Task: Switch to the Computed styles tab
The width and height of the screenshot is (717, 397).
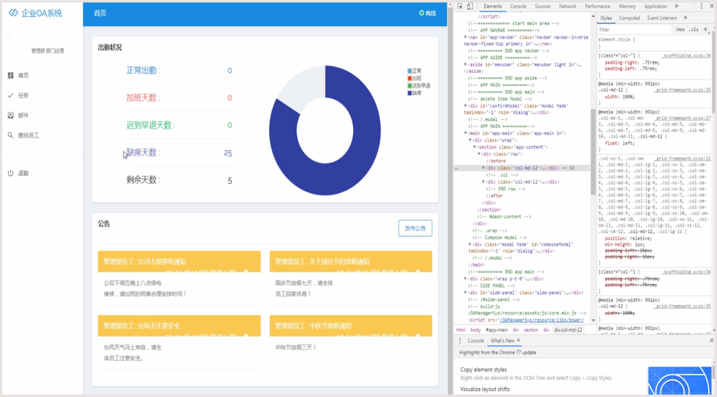Action: tap(629, 18)
